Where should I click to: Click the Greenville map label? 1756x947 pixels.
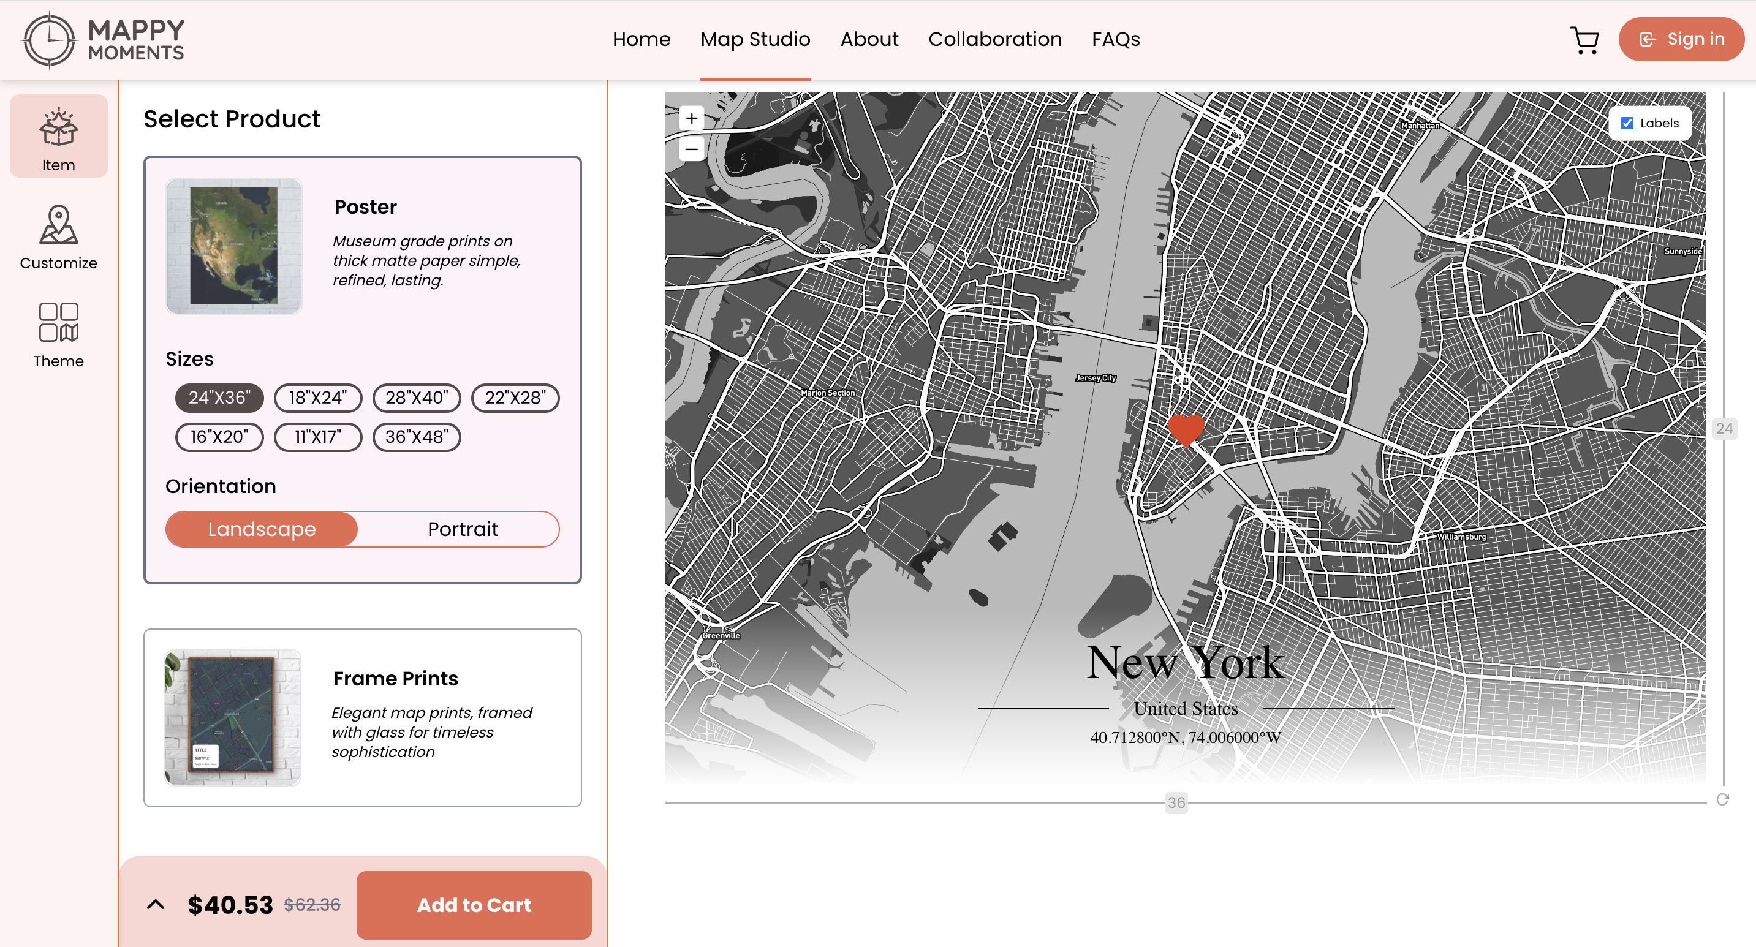click(721, 636)
